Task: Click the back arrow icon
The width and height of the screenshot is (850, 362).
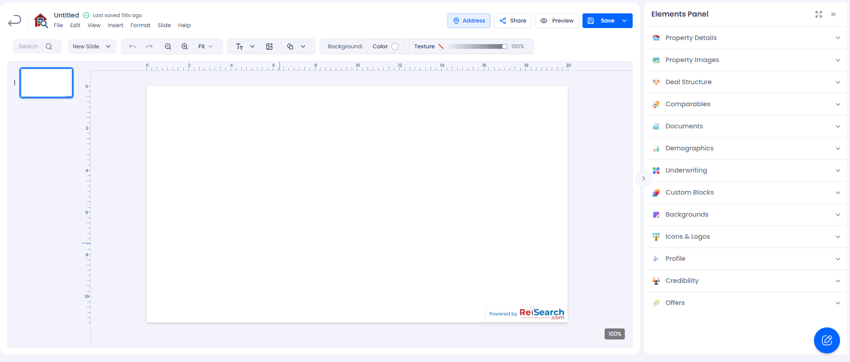Action: 15,20
